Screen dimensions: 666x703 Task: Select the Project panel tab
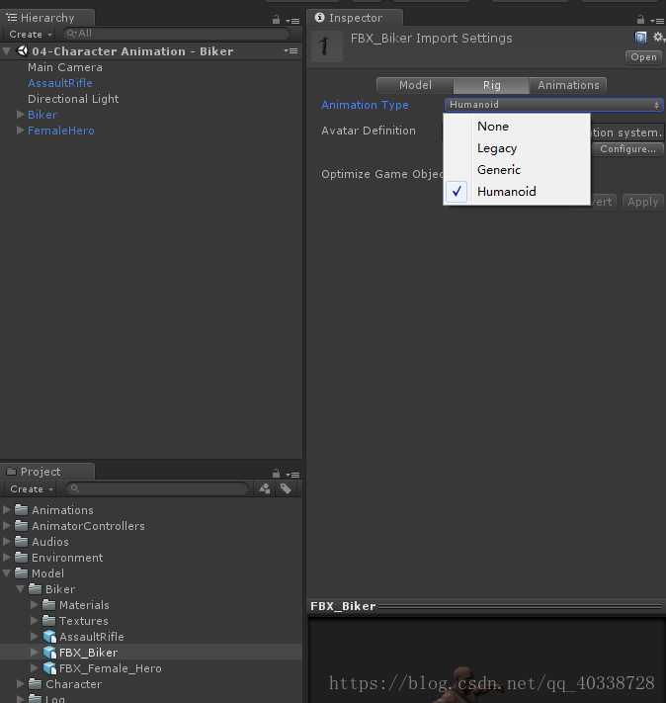(47, 472)
